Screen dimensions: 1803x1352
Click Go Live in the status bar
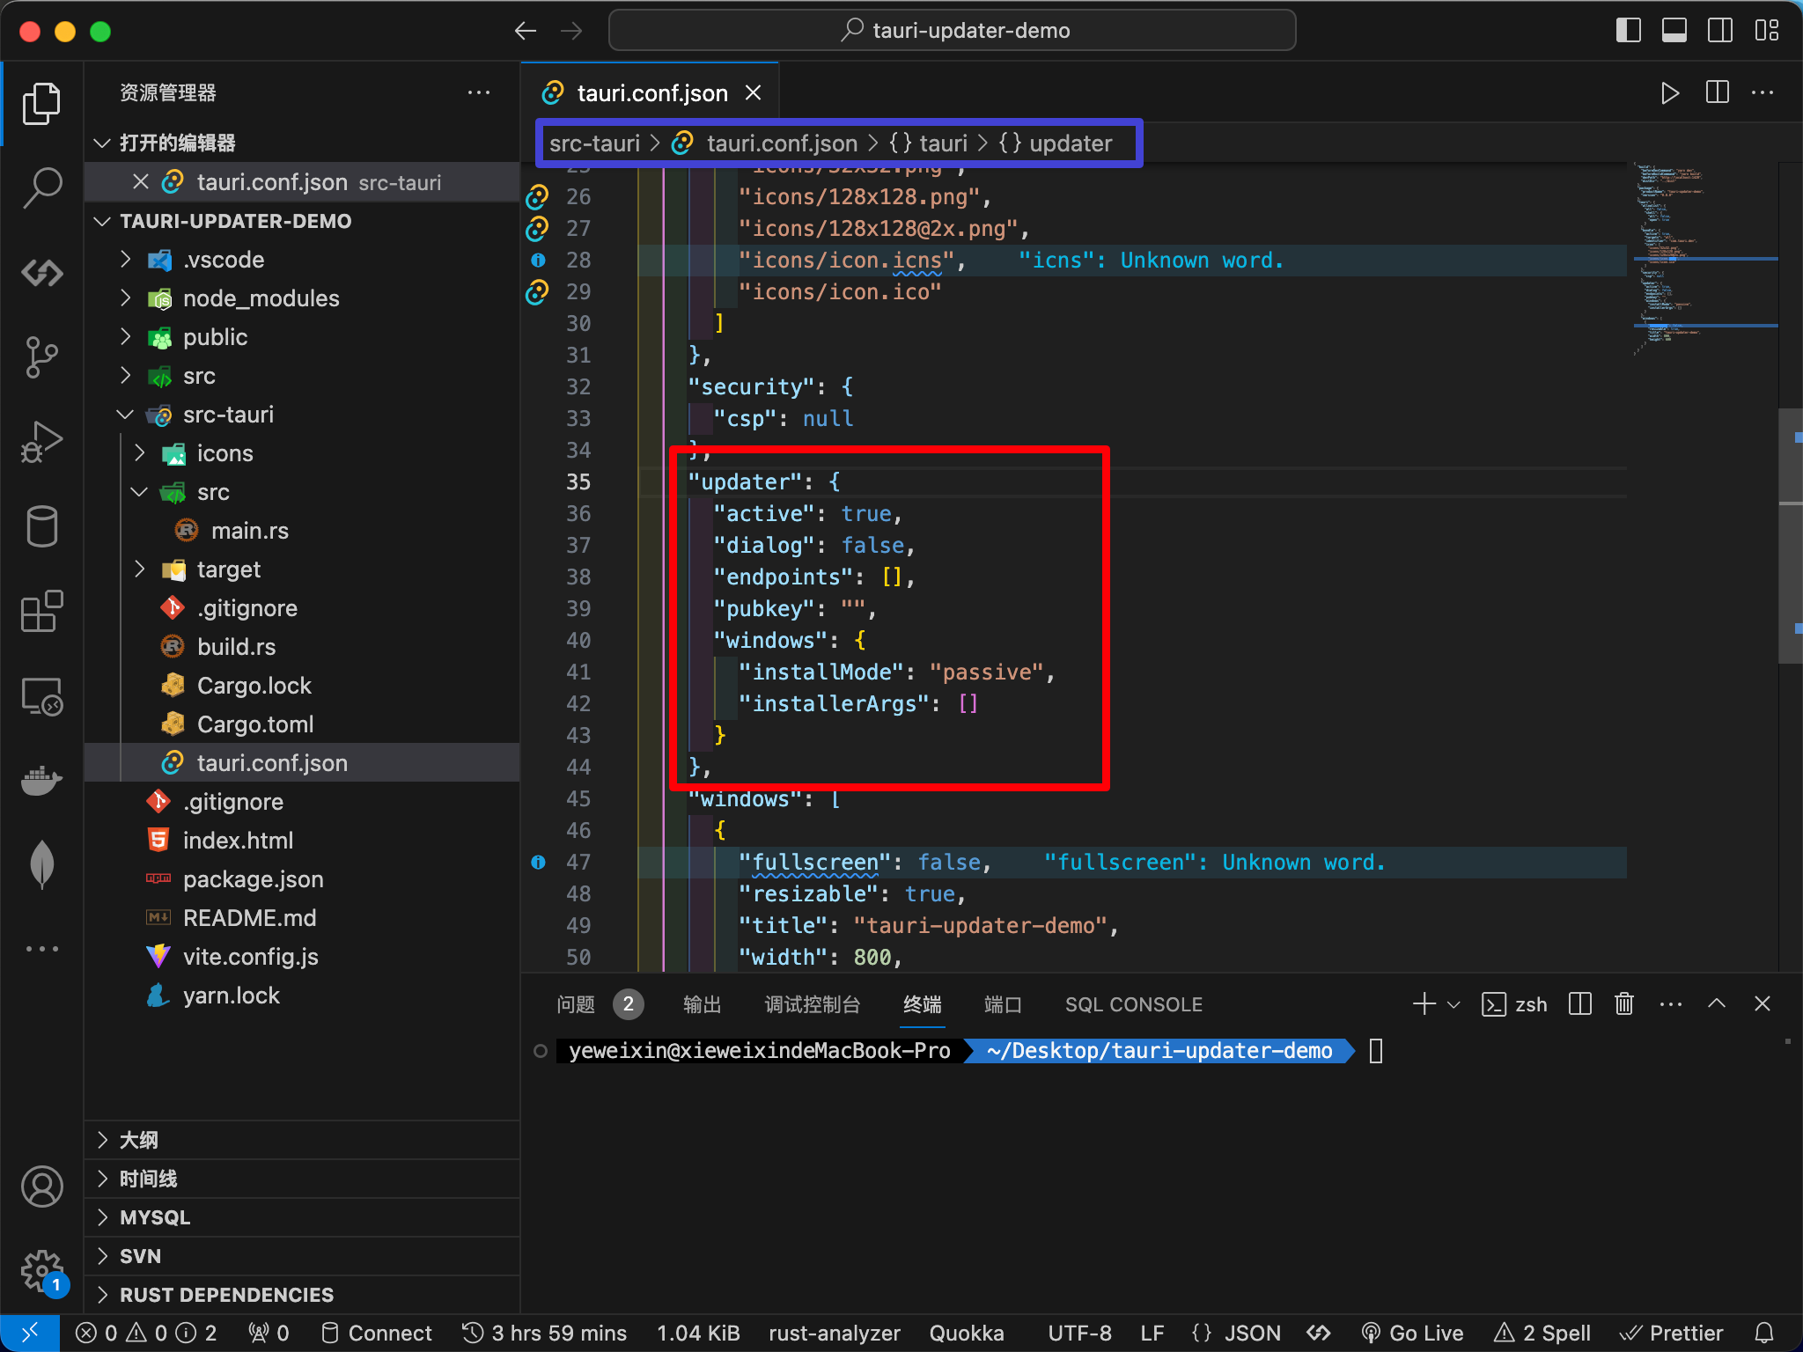click(x=1412, y=1333)
